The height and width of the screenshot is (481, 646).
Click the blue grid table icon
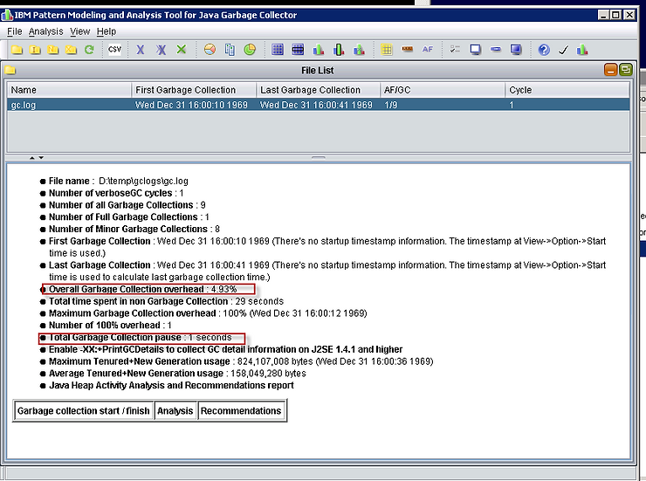[x=278, y=50]
